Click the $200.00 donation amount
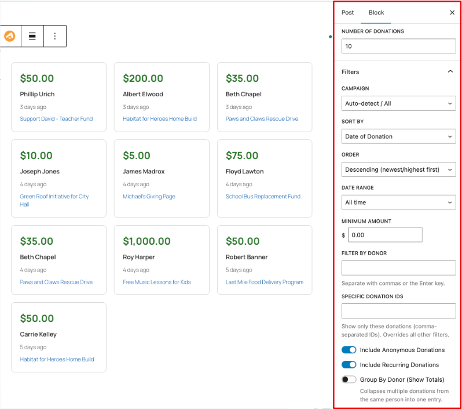 coord(143,78)
